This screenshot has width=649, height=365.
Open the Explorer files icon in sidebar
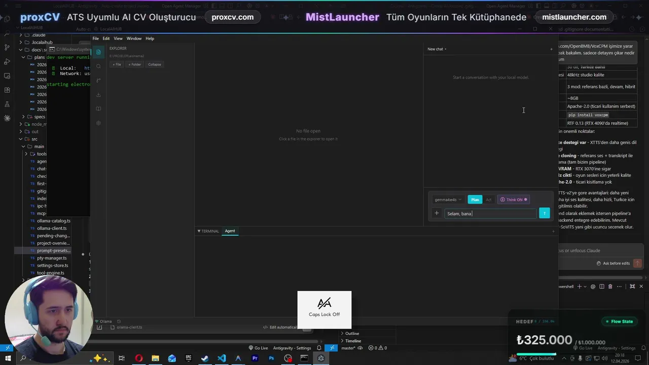98,52
